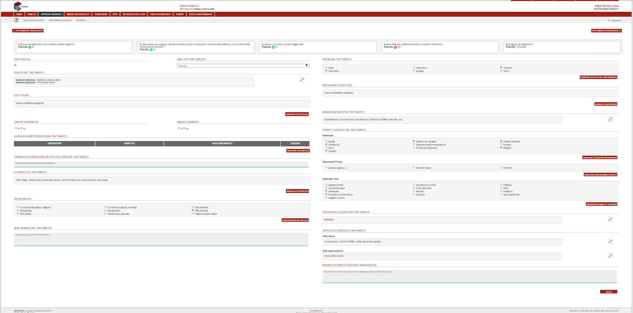This screenshot has height=313, width=633.
Task: Check the Azienda paghe s.r.l. checkbox
Action: (326, 167)
